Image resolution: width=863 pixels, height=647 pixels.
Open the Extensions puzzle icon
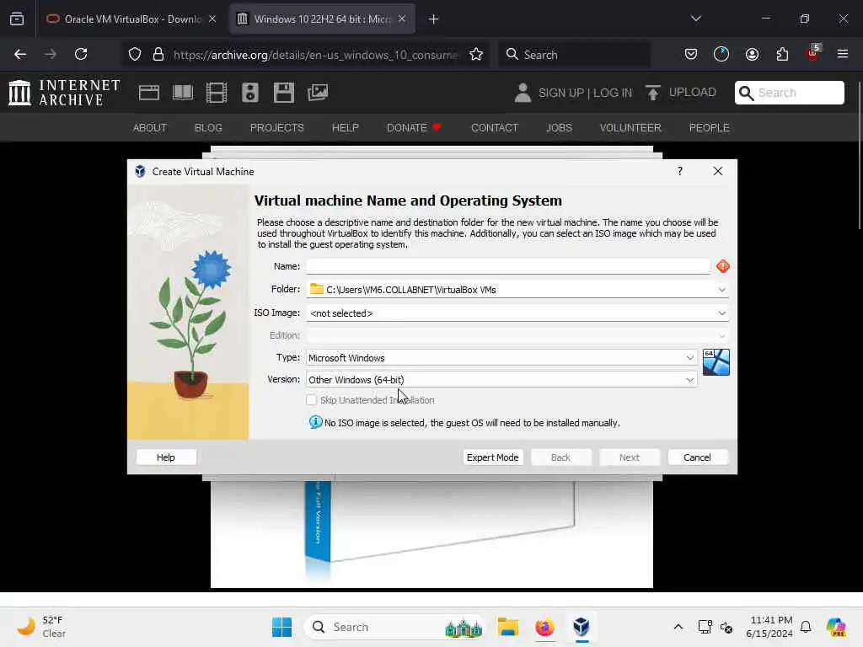pyautogui.click(x=782, y=54)
